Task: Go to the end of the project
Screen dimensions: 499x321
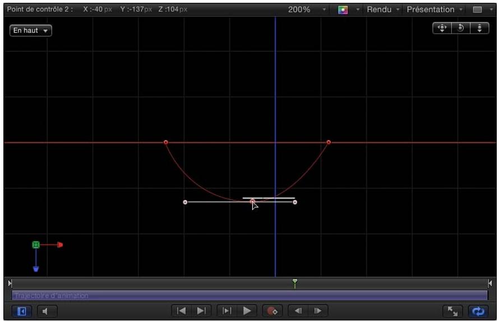Action: pyautogui.click(x=201, y=311)
